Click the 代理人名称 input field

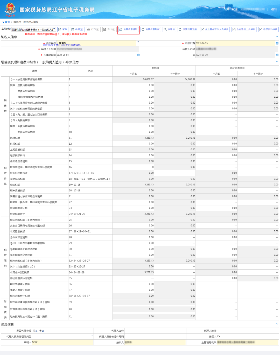click(155, 331)
